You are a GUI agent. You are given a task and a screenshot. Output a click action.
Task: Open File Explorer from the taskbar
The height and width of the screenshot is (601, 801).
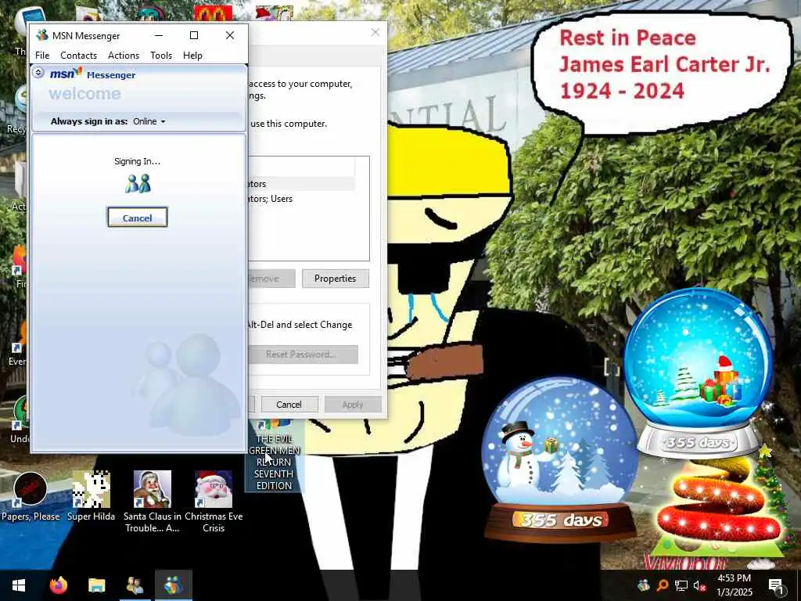click(x=96, y=585)
